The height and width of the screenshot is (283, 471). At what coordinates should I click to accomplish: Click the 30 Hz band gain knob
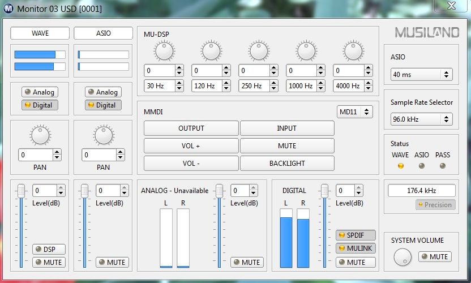coord(164,51)
